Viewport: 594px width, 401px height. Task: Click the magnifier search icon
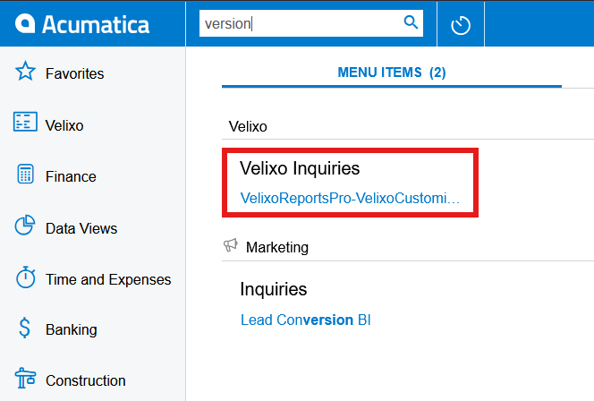click(412, 23)
